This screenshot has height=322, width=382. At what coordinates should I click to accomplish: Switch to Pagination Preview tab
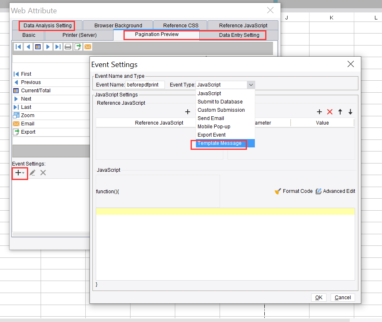[157, 35]
